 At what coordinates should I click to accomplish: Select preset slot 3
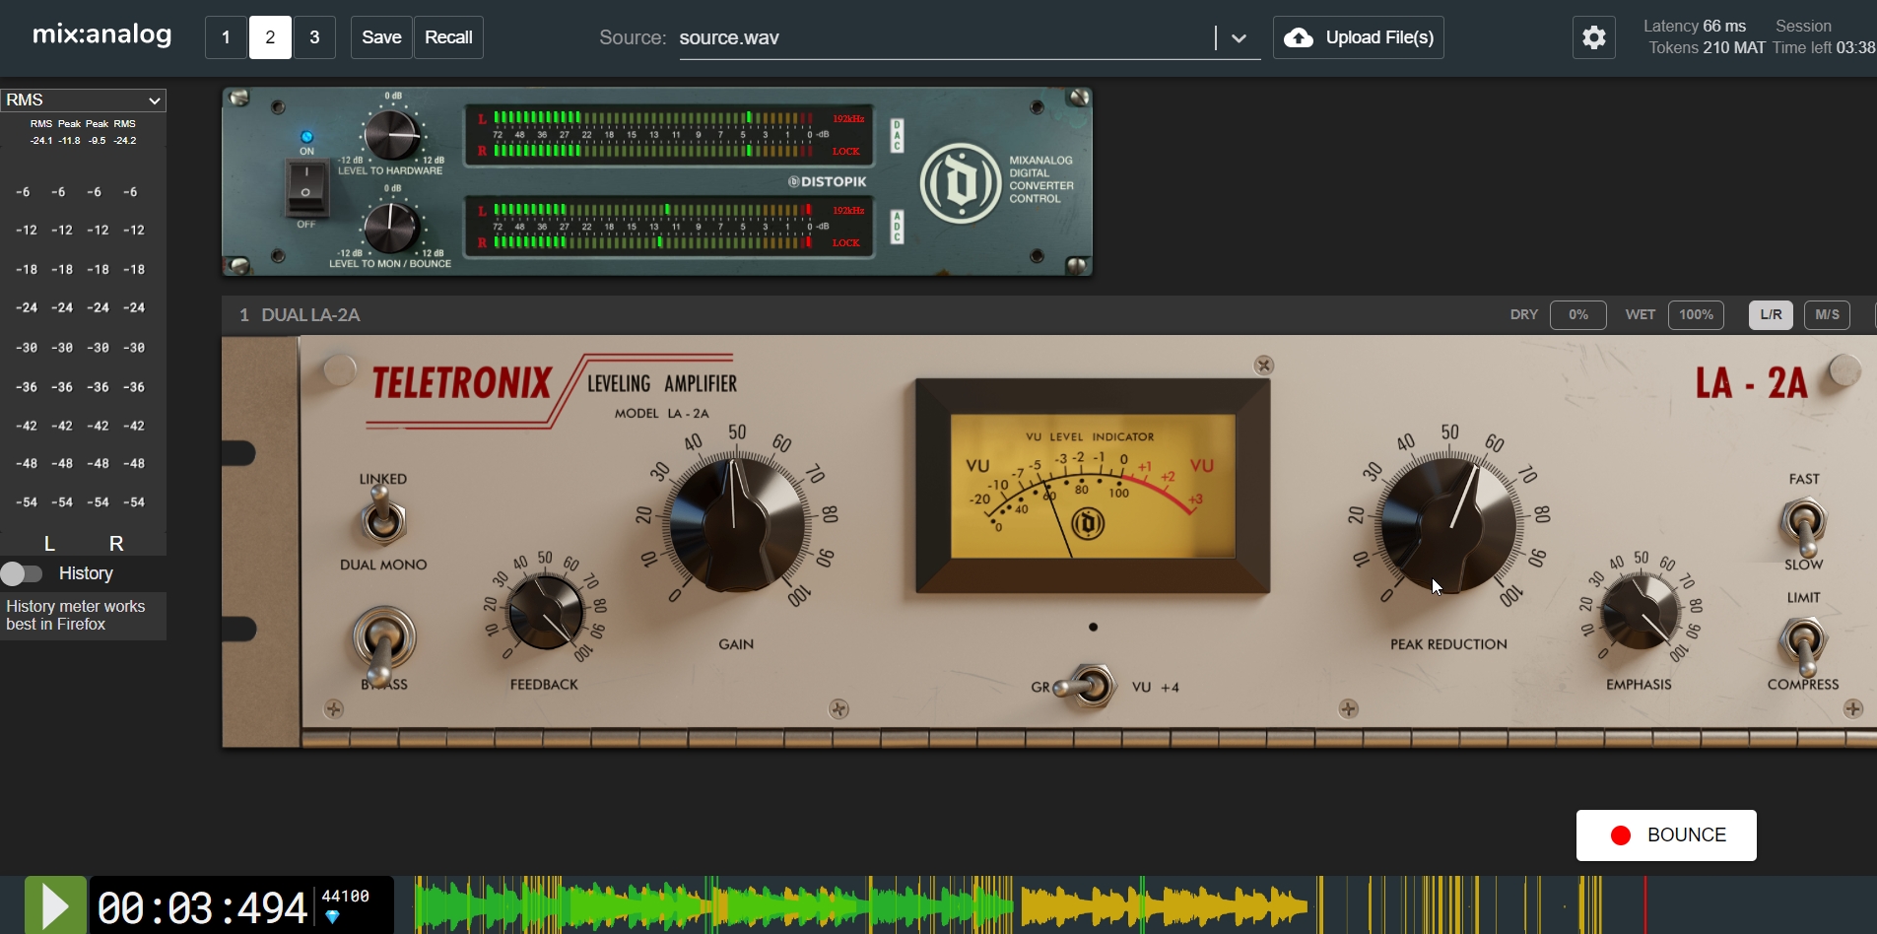click(x=314, y=37)
